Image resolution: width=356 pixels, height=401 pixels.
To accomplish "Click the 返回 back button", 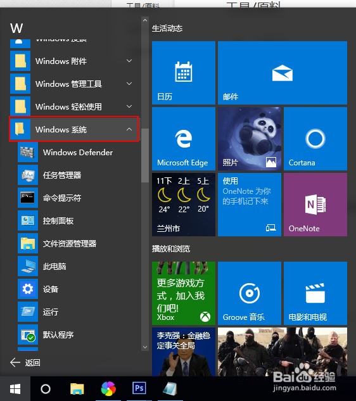I will coord(25,362).
